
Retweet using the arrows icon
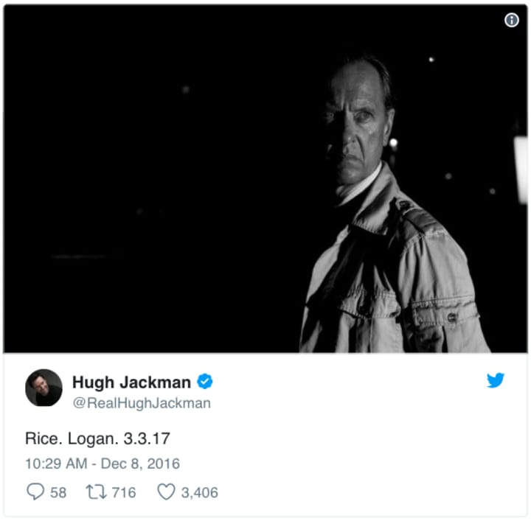[96, 492]
